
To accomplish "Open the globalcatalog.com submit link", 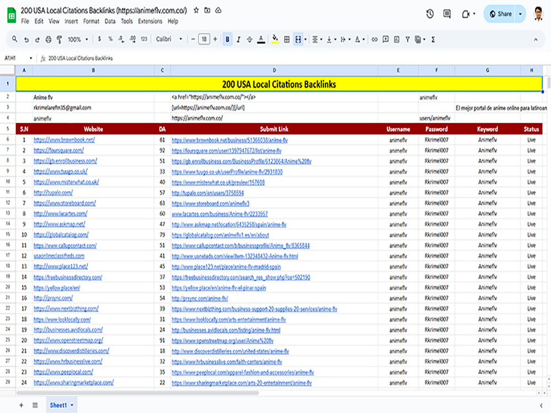I will click(x=220, y=235).
